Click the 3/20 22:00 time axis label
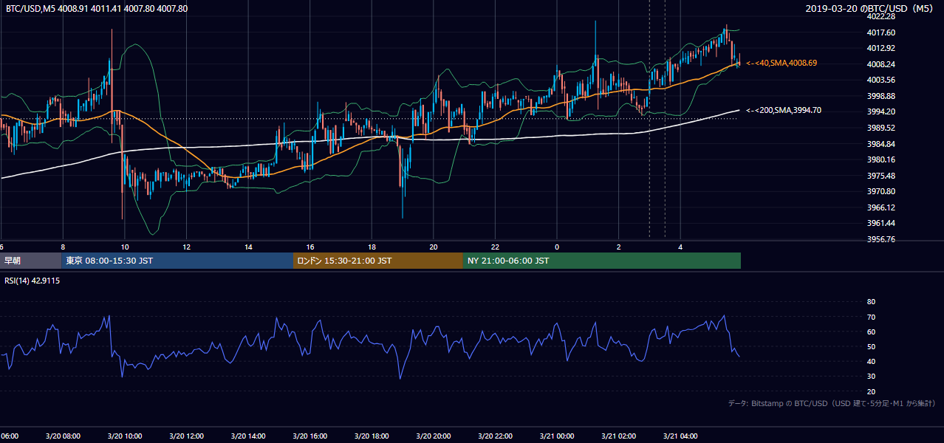944x443 pixels. point(495,436)
